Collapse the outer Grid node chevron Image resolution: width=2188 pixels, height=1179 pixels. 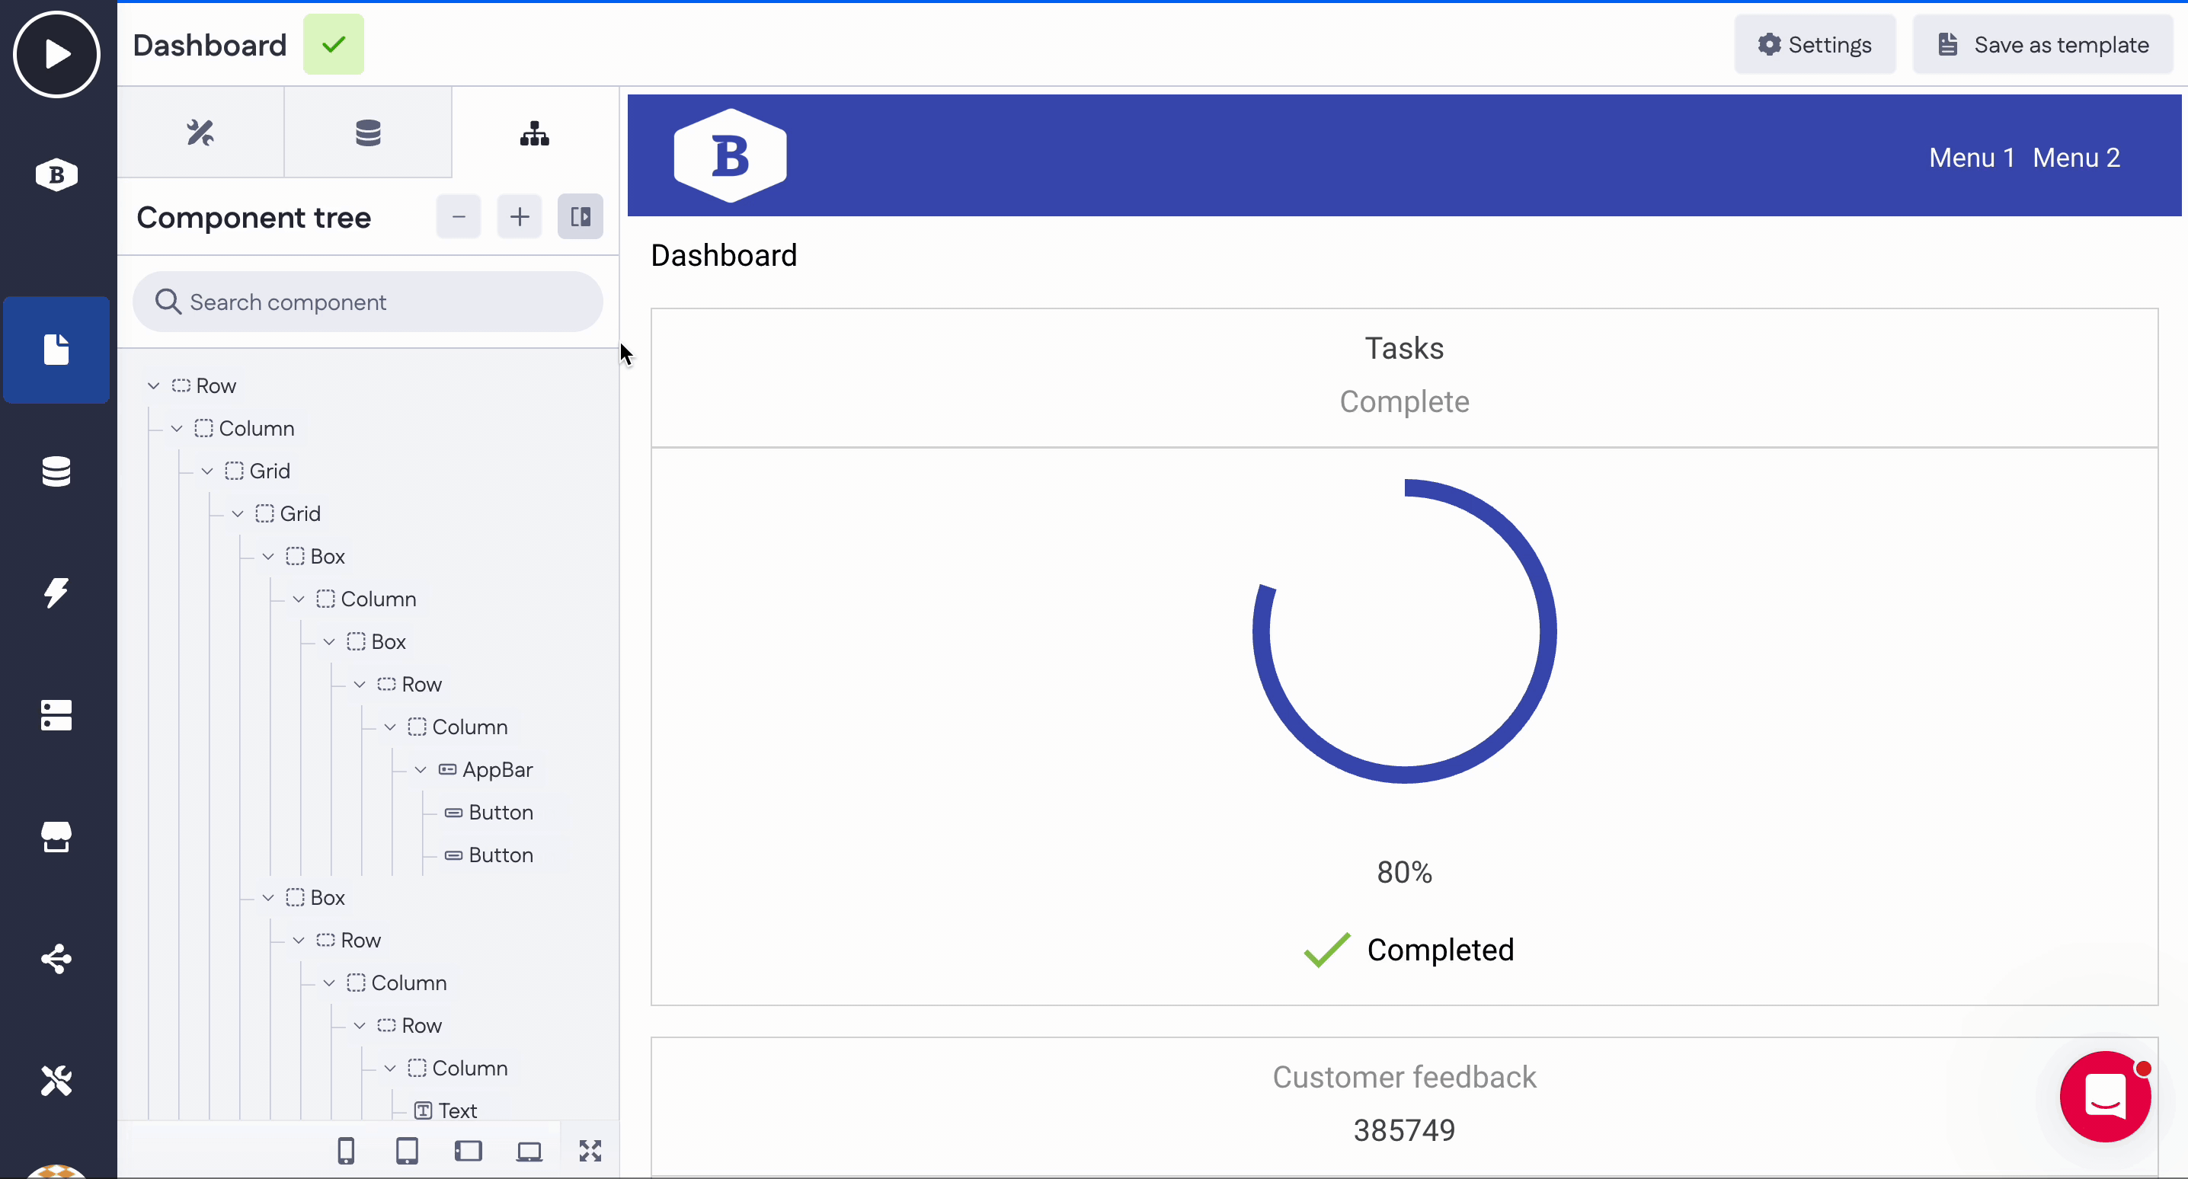pyautogui.click(x=207, y=471)
